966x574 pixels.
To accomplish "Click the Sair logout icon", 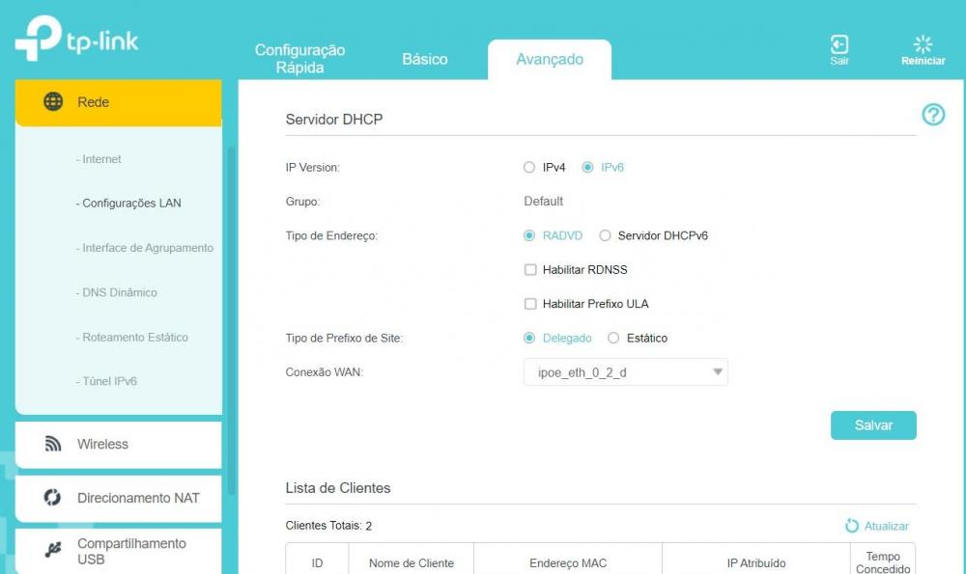I will click(x=839, y=44).
